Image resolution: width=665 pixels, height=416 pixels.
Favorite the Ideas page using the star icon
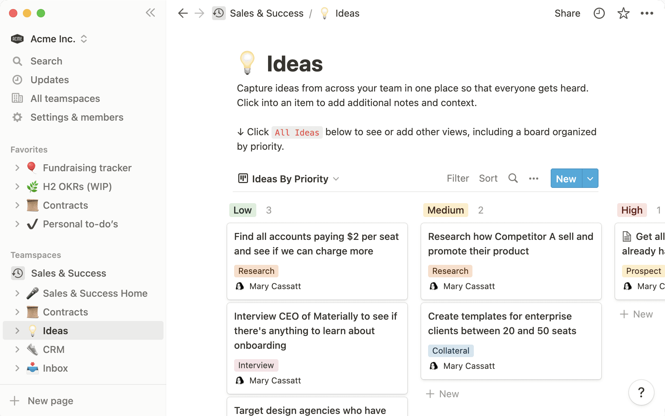[623, 13]
